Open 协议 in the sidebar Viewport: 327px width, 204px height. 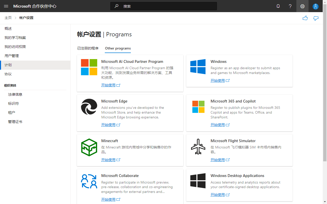tap(35, 74)
